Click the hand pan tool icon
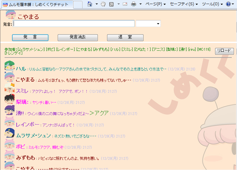 click(x=103, y=4)
